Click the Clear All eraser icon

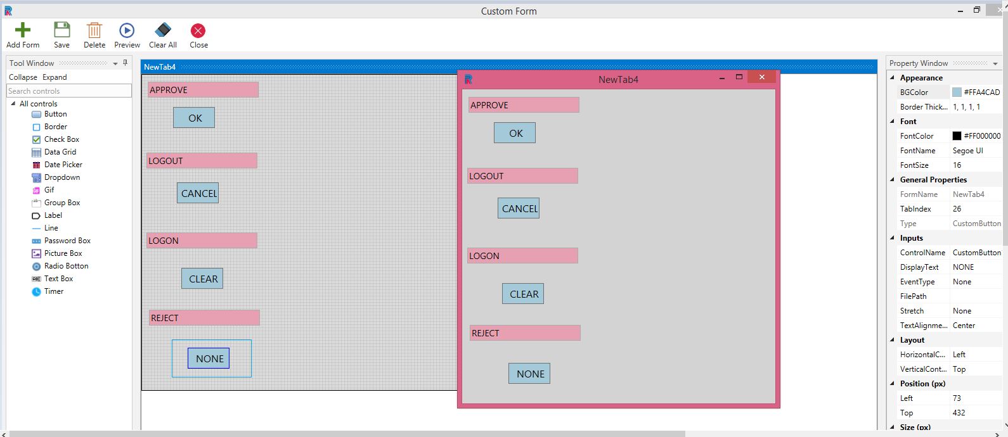click(163, 30)
